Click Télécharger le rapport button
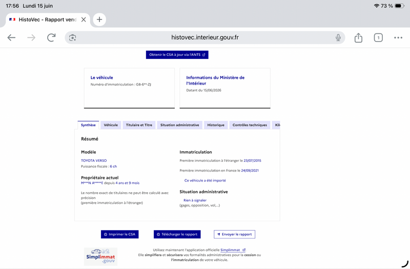Image resolution: width=410 pixels, height=269 pixels. coord(177,234)
